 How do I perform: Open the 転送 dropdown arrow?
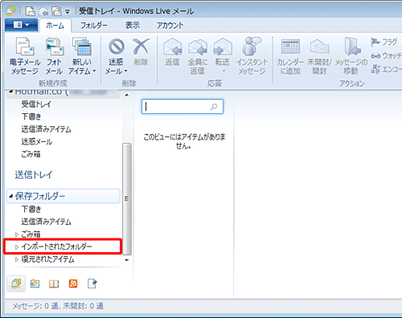(x=224, y=71)
